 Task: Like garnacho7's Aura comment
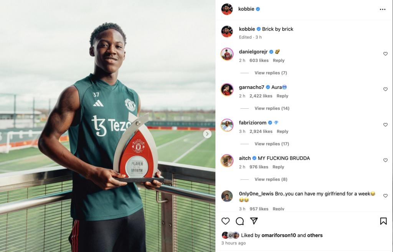click(x=385, y=89)
